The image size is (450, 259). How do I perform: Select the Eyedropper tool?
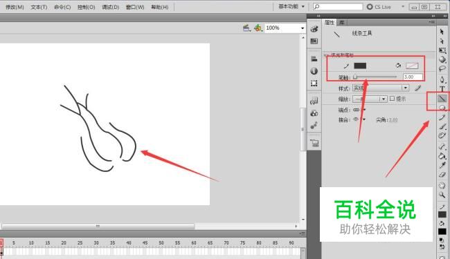coord(442,166)
